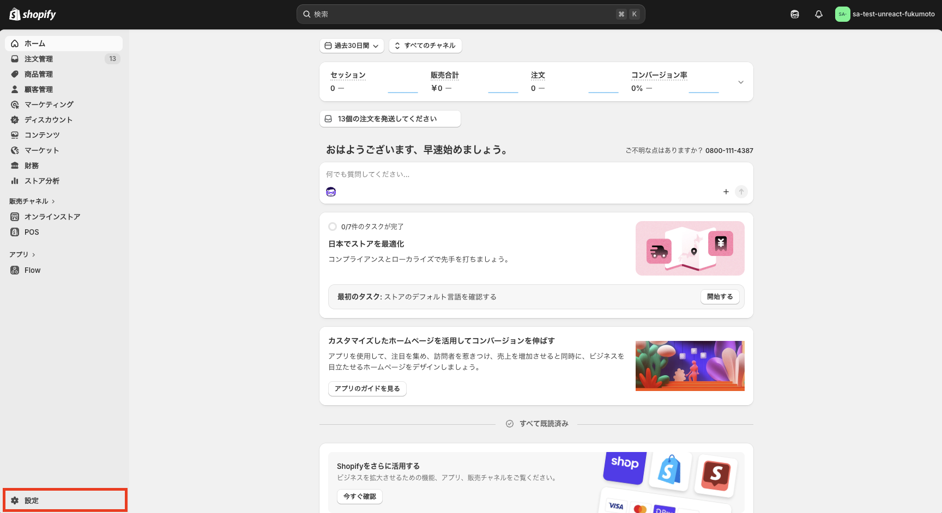
Task: Click the 商品管理 tag icon
Action: click(x=15, y=74)
